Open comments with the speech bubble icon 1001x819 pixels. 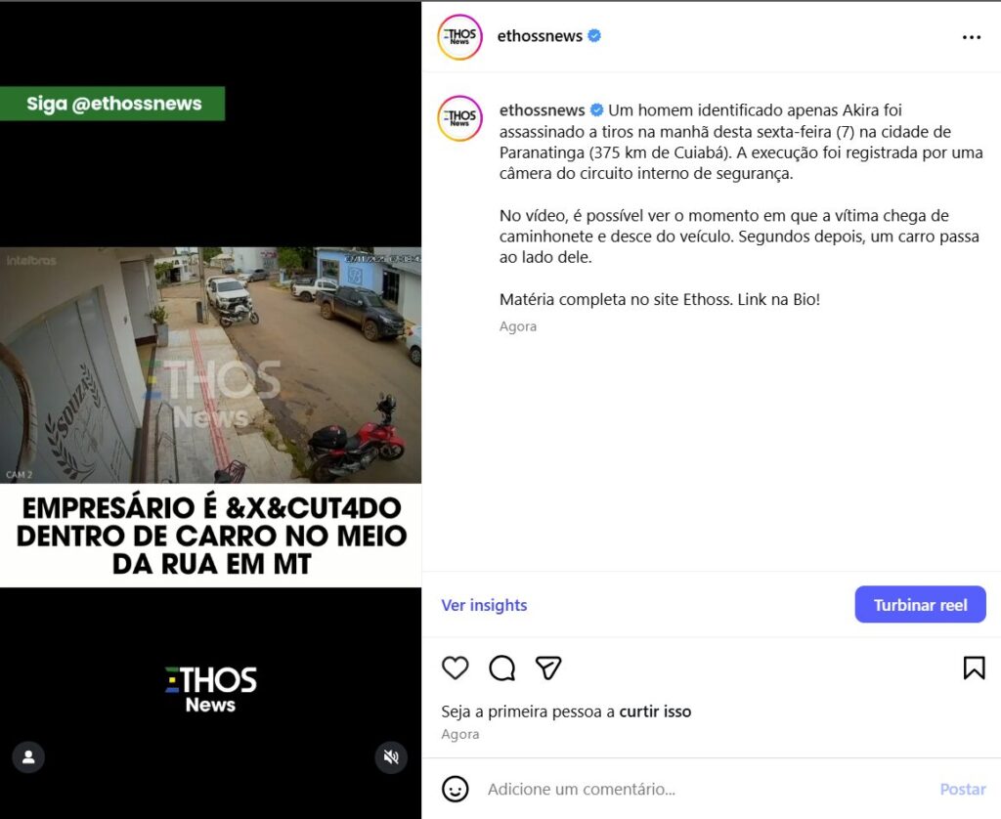(x=501, y=668)
